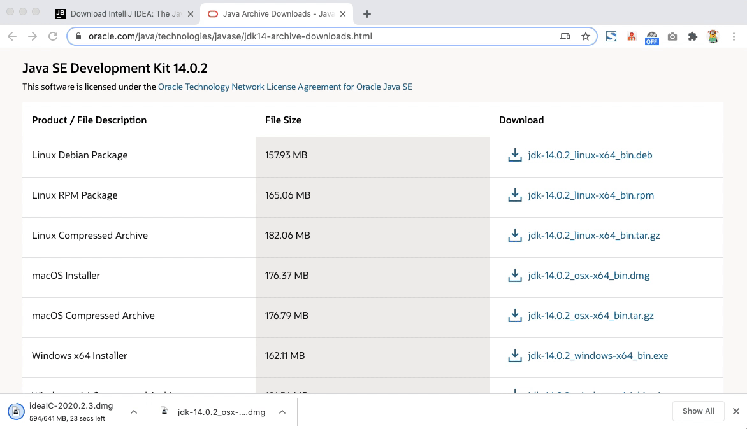Screen dimensions: 747x429
Task: Click the 157.93 MB file size
Action: point(286,155)
